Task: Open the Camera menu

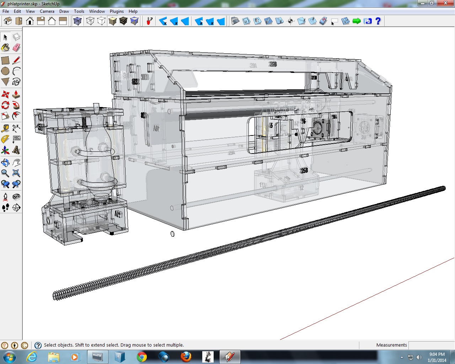Action: click(47, 11)
